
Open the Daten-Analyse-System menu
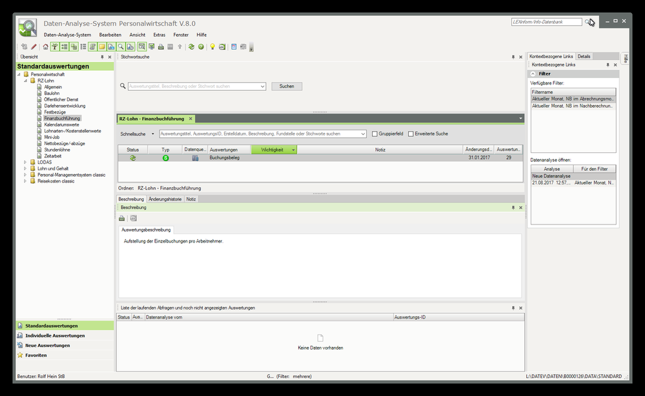pyautogui.click(x=67, y=35)
